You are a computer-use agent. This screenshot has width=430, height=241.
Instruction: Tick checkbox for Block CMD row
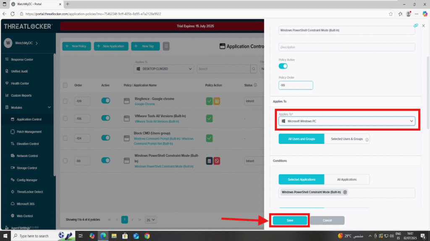click(65, 138)
